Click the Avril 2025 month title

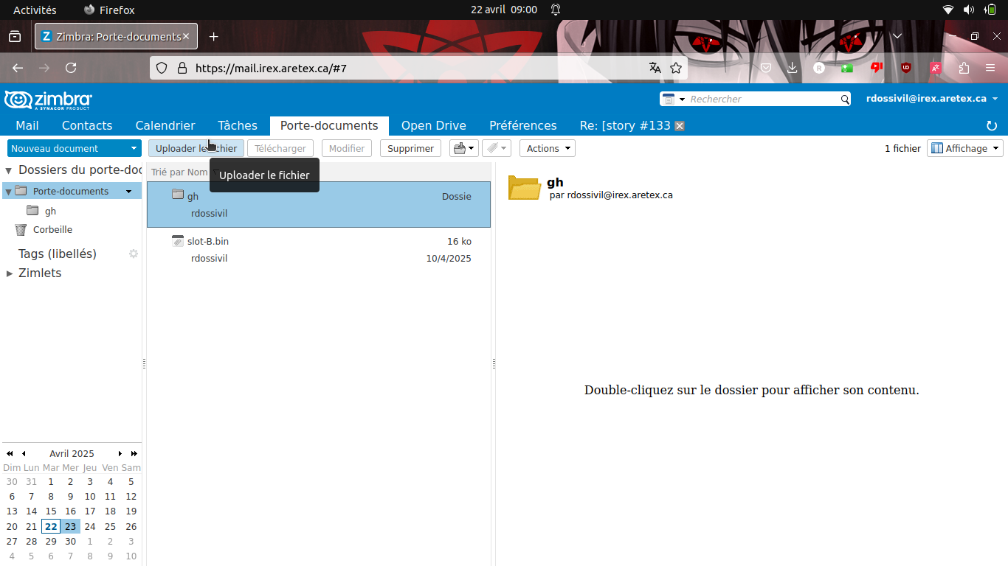pos(72,453)
